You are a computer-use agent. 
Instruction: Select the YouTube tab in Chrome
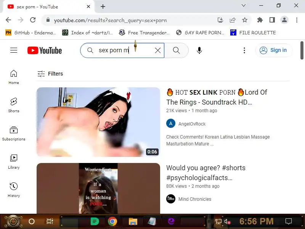click(x=49, y=6)
